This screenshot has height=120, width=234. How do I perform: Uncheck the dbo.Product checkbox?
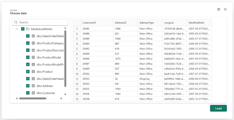tap(28, 71)
